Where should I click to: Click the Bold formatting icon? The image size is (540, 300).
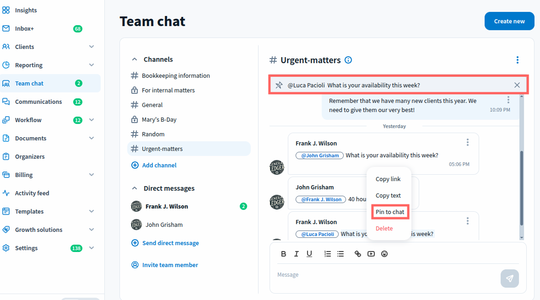click(283, 254)
